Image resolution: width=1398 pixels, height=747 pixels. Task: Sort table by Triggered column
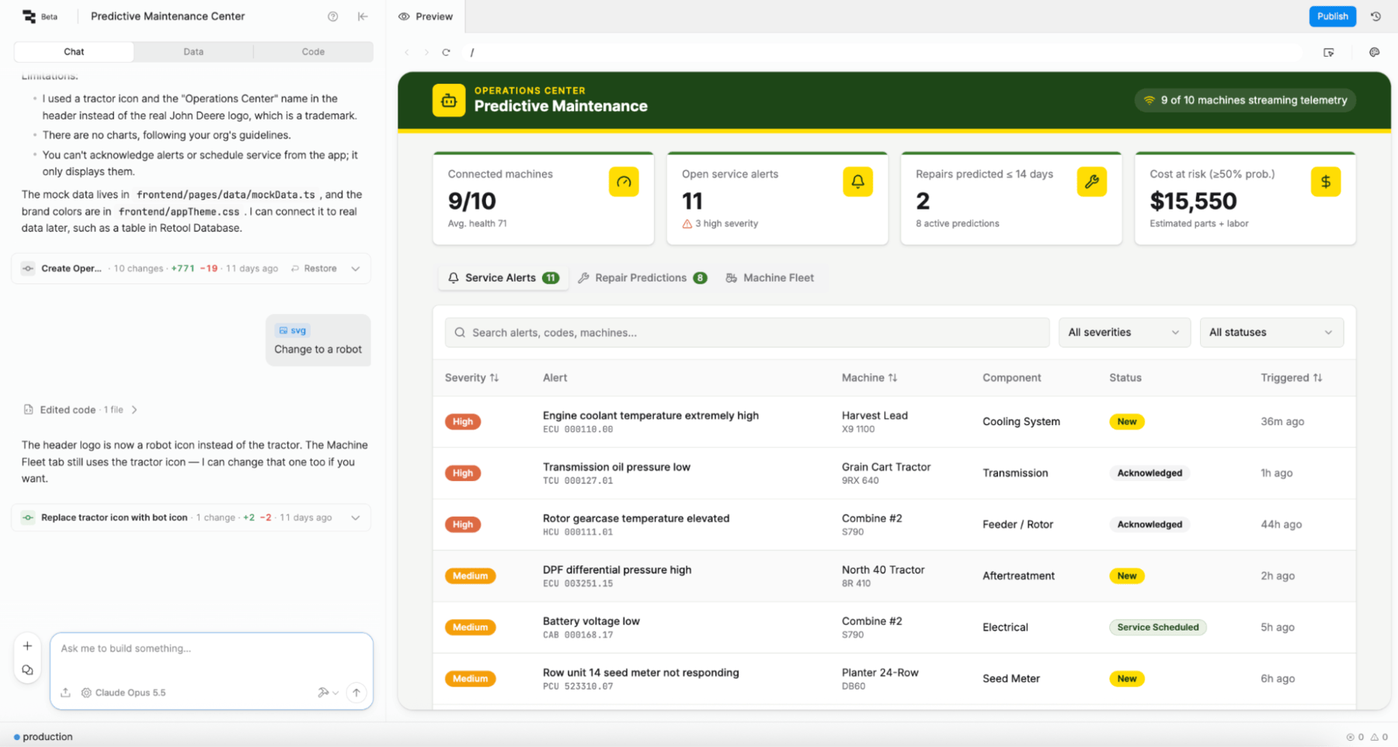(x=1291, y=378)
